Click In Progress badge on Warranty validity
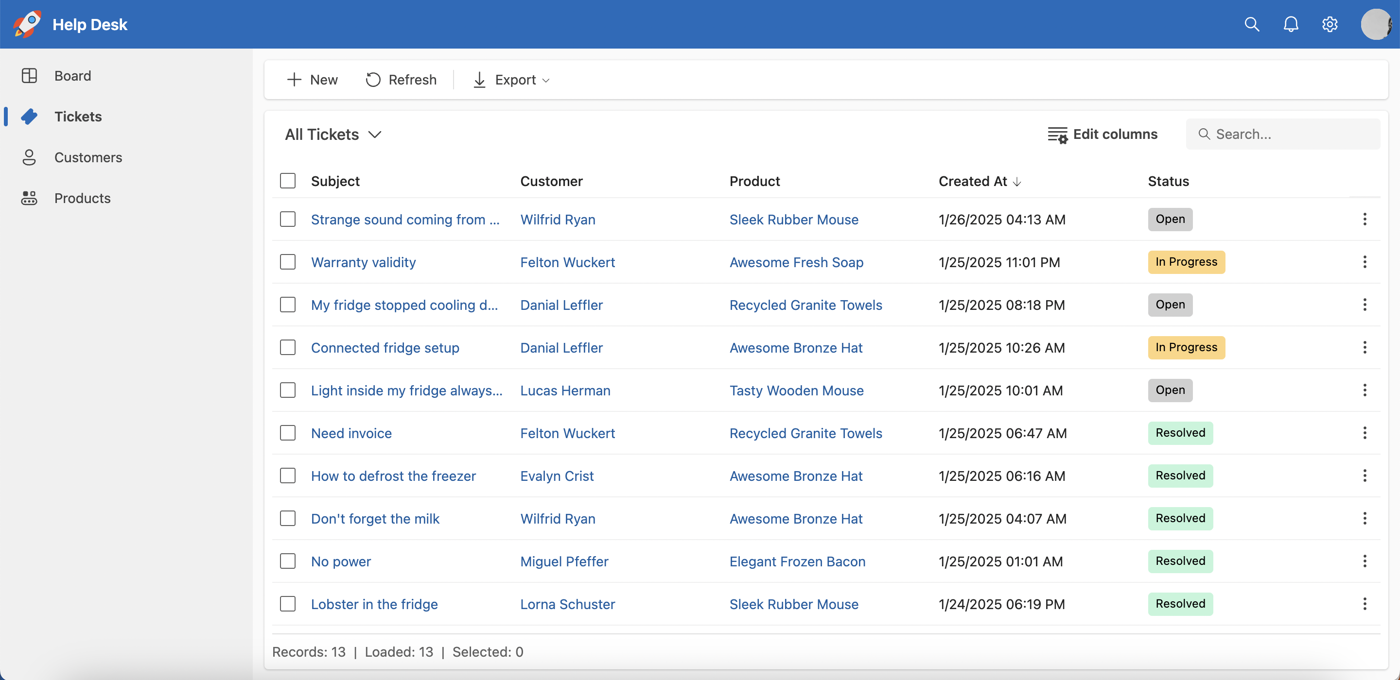The height and width of the screenshot is (680, 1400). (x=1186, y=262)
